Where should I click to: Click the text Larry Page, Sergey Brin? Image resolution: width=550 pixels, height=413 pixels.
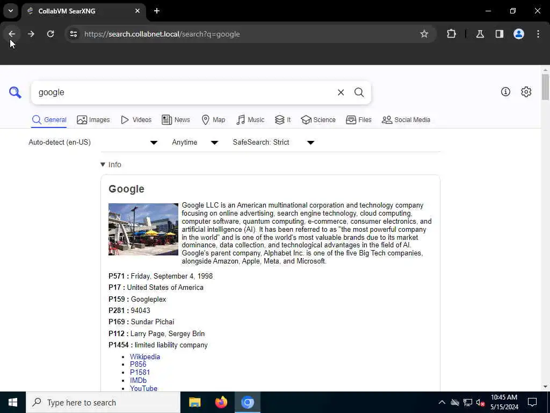point(168,333)
